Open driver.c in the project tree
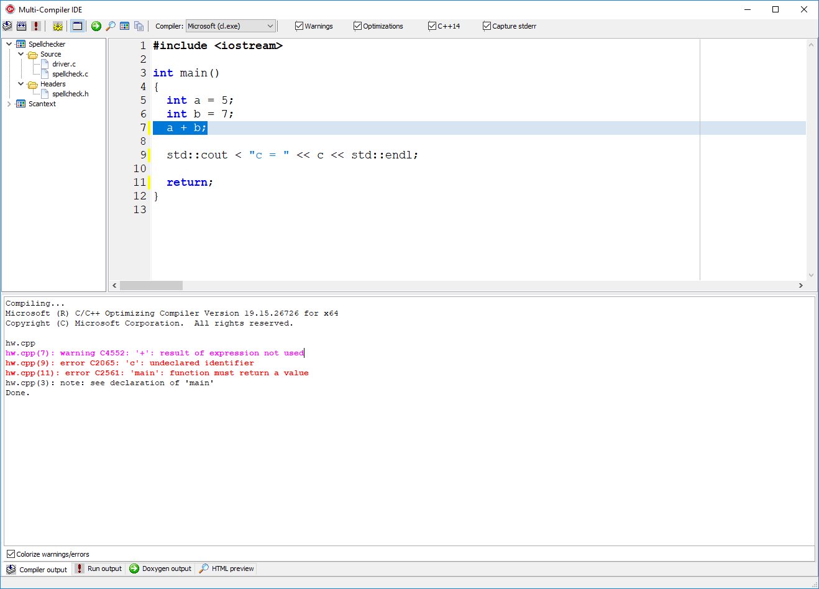The height and width of the screenshot is (589, 819). click(64, 64)
